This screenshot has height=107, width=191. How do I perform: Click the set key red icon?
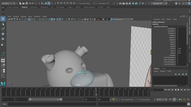(x=113, y=100)
